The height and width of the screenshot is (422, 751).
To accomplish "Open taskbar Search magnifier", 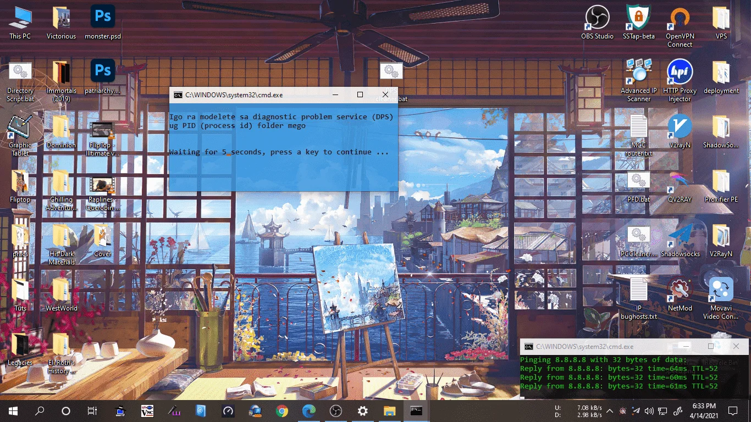I will [40, 410].
